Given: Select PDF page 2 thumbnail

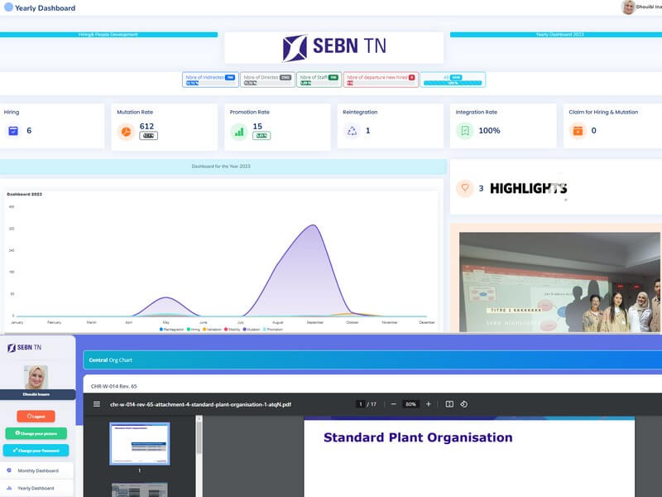Looking at the screenshot, I should pos(140,490).
